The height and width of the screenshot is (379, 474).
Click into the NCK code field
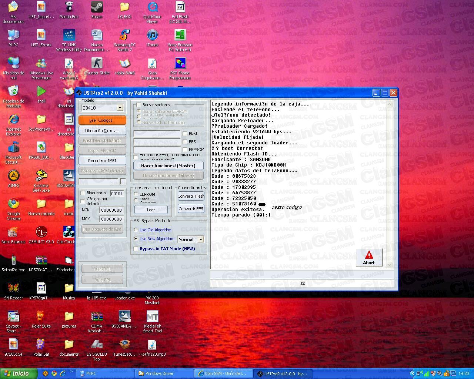[x=111, y=210]
